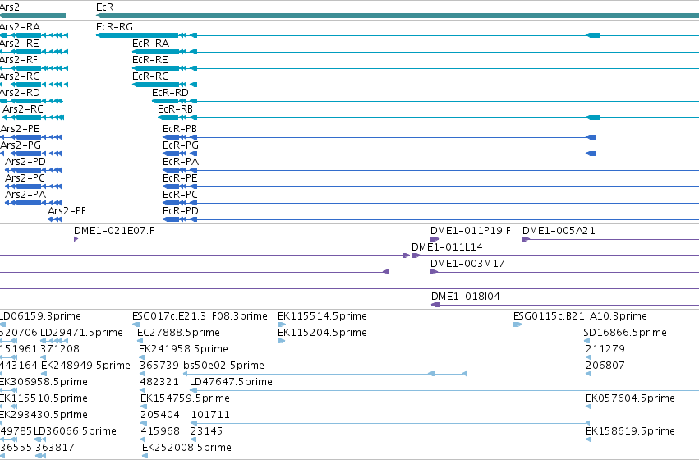The height and width of the screenshot is (460, 699).
Task: Click the EcR-RB transcript label
Action: (x=175, y=109)
